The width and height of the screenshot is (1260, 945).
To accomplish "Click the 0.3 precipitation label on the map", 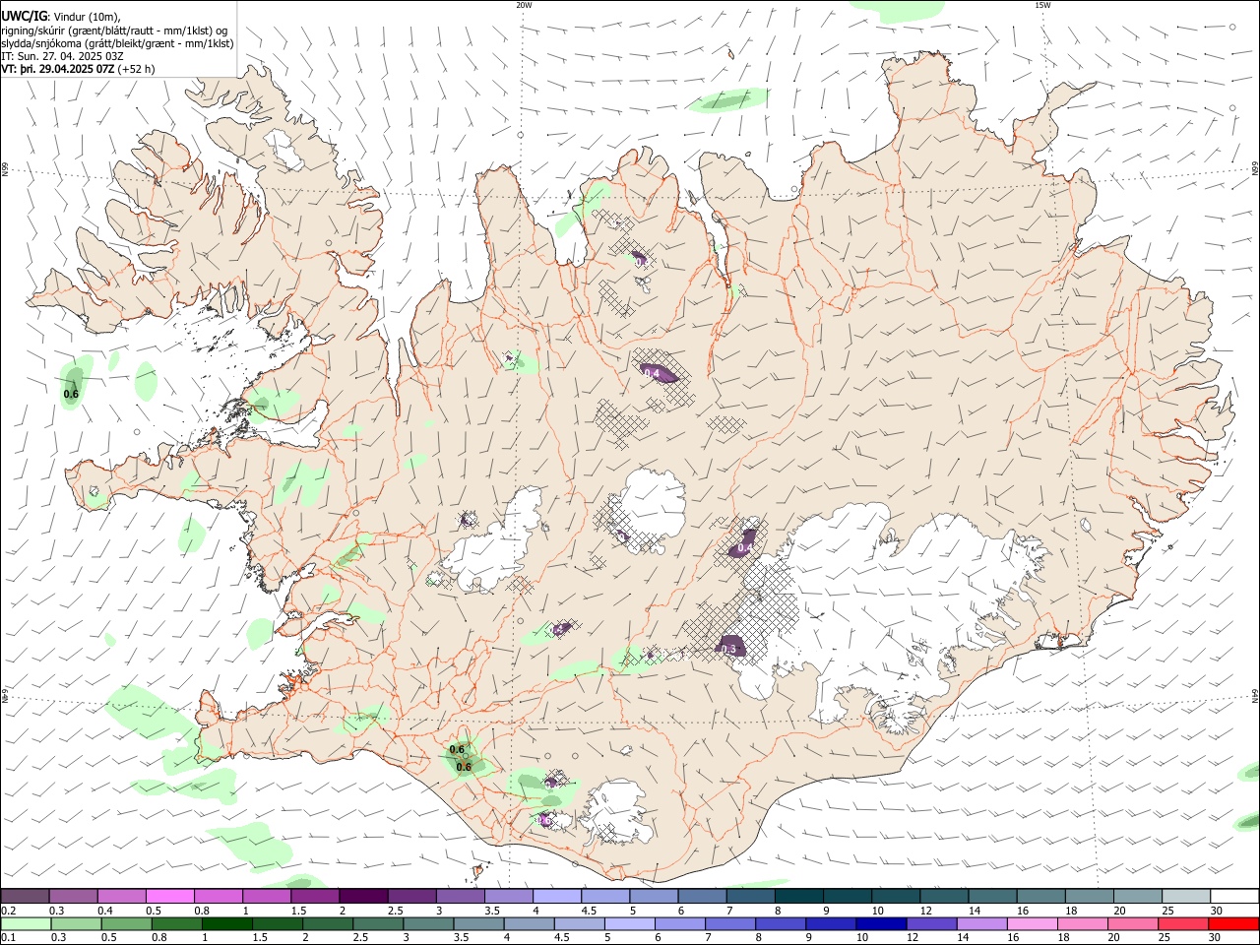I will (729, 650).
